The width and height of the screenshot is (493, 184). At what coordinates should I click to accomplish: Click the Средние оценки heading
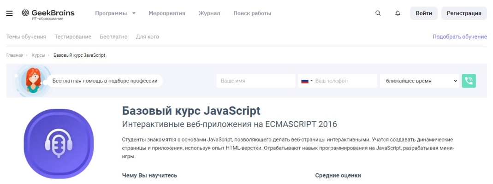tap(338, 176)
